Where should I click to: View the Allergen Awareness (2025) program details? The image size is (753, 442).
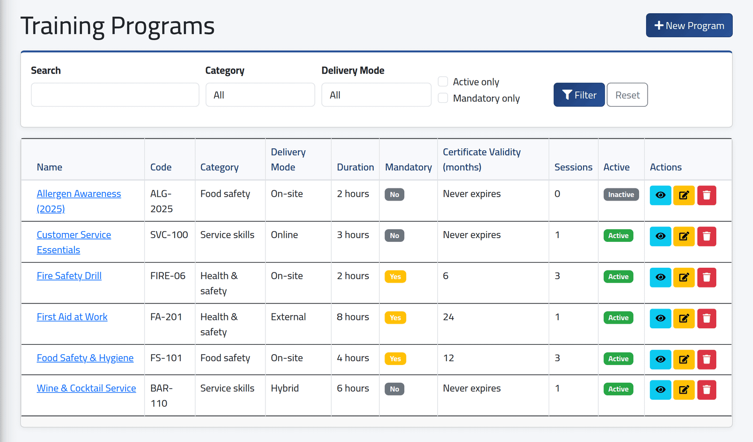[660, 195]
